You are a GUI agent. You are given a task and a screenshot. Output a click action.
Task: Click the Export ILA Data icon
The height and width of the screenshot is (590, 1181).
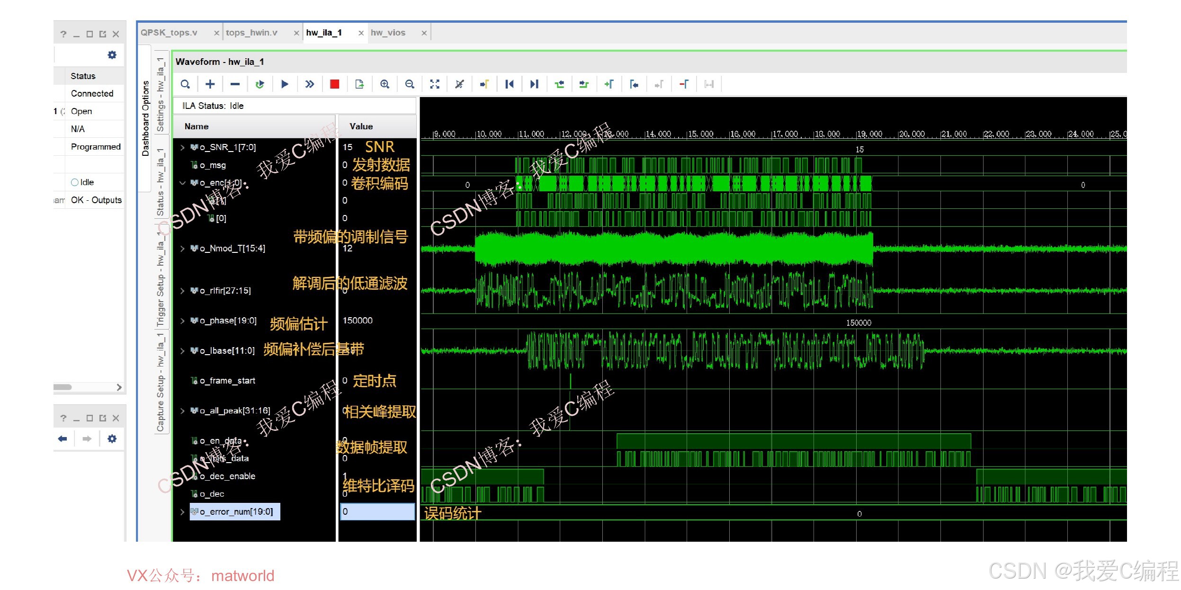point(359,84)
